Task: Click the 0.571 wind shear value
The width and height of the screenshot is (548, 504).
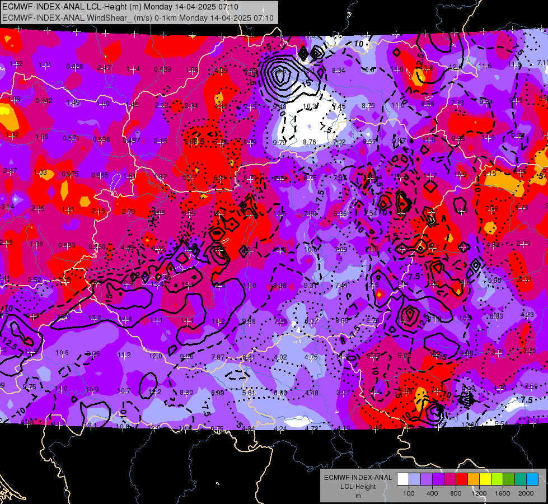Action: (71, 138)
